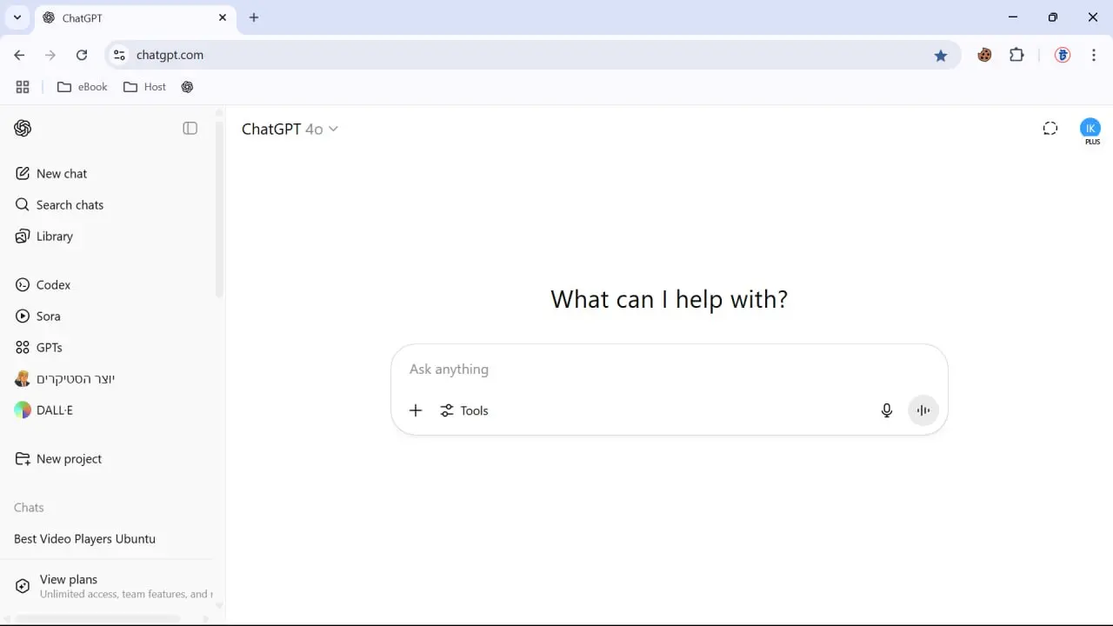Image resolution: width=1113 pixels, height=626 pixels.
Task: Click the microphone dictate icon
Action: click(887, 410)
